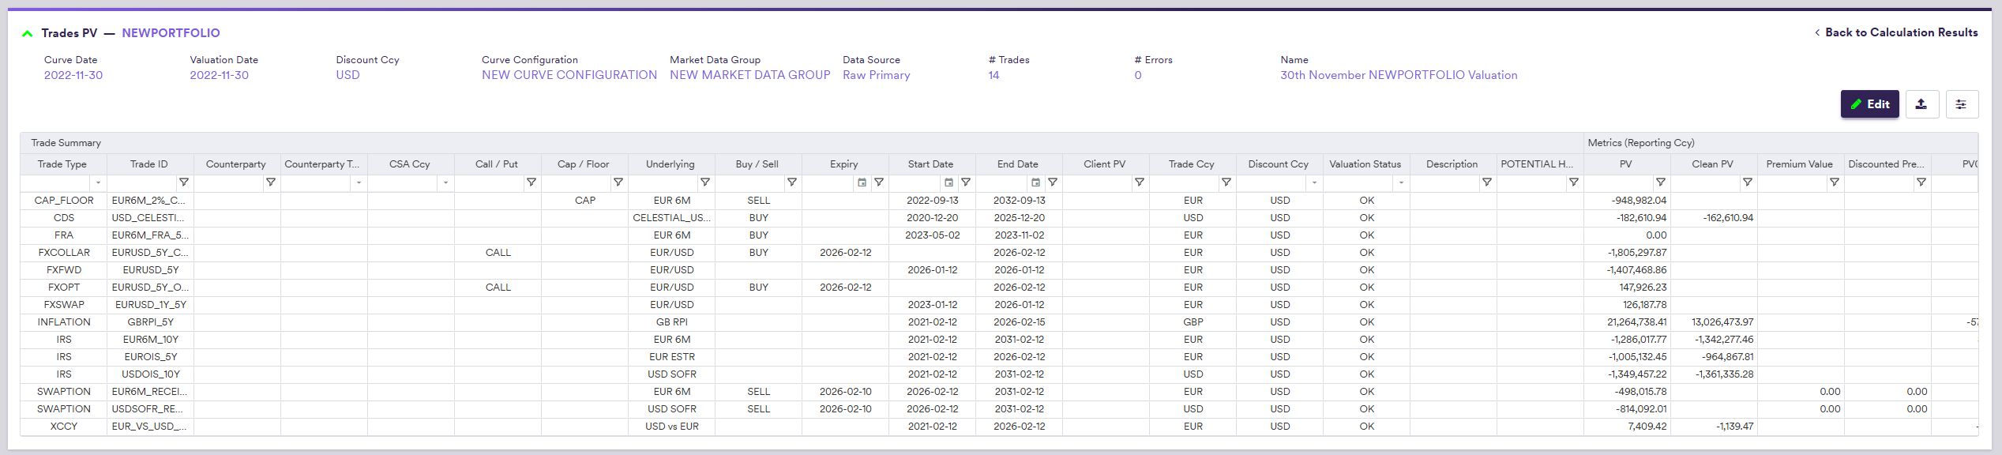Click the Clean PV filter funnel
Viewport: 2002px width, 455px height.
[x=1748, y=182]
